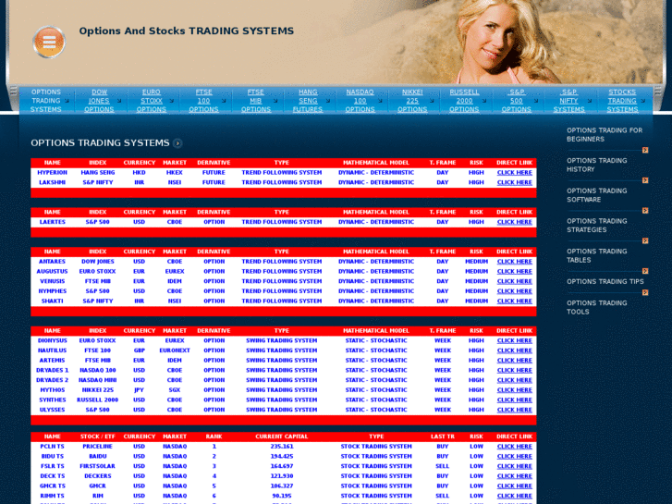Open the S&P Nifty Systems menu item
The image size is (672, 504).
click(x=568, y=101)
